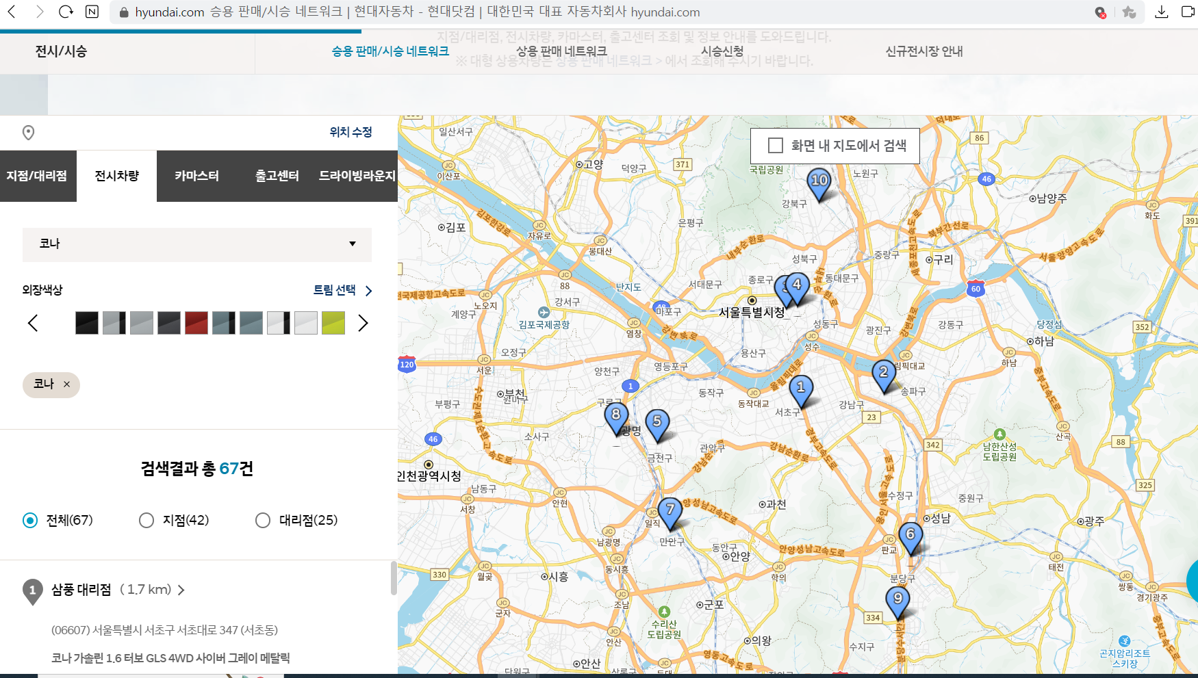
Task: Open the blocked-content shield icon
Action: pyautogui.click(x=1100, y=12)
